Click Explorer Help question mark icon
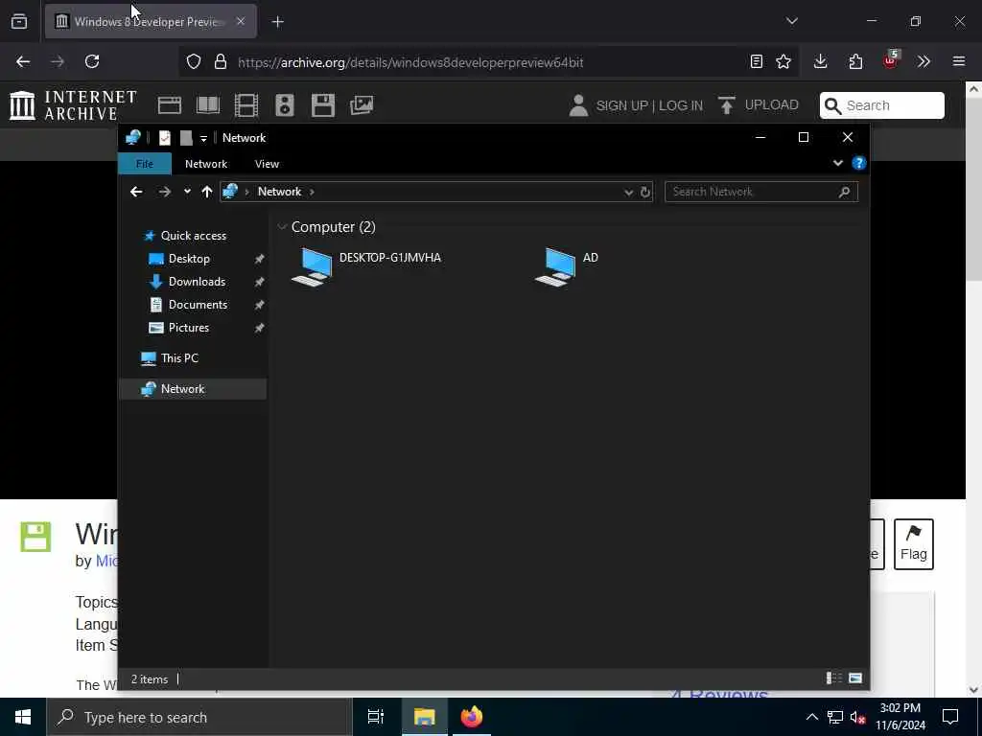982x736 pixels. tap(859, 163)
